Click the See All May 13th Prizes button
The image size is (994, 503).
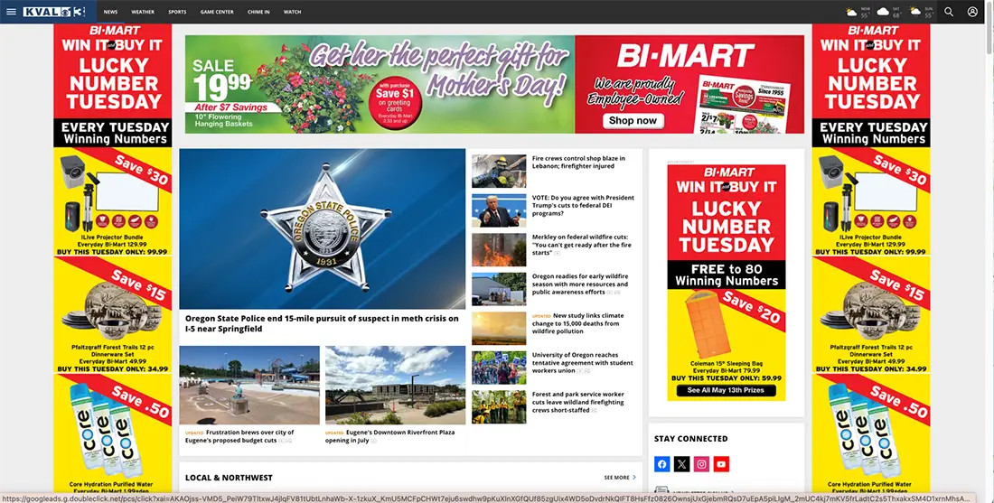726,390
